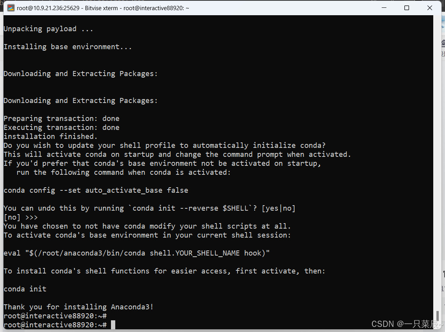Close the Bitvise xterm window

click(x=430, y=8)
